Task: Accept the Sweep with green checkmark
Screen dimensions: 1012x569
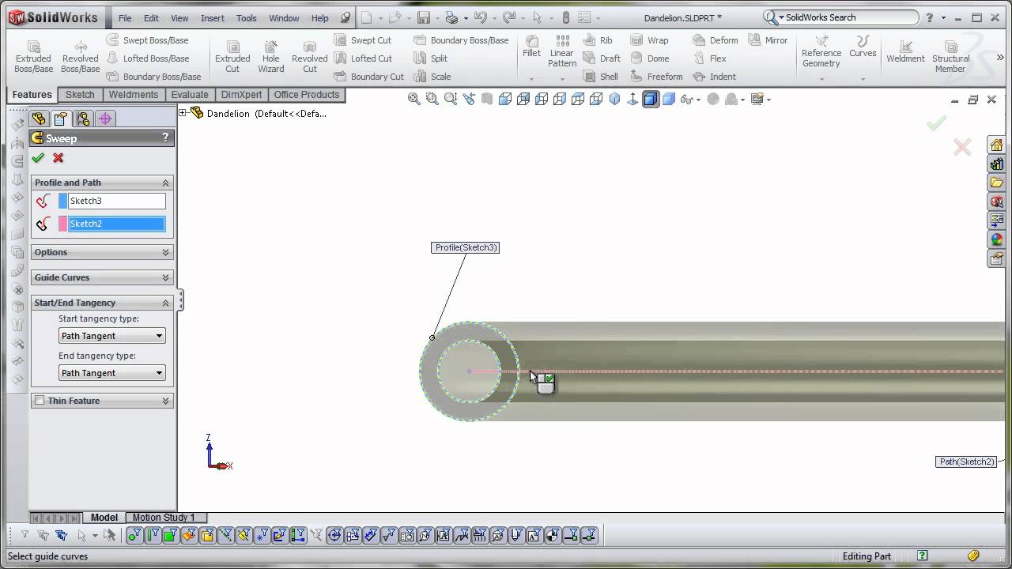Action: [38, 158]
